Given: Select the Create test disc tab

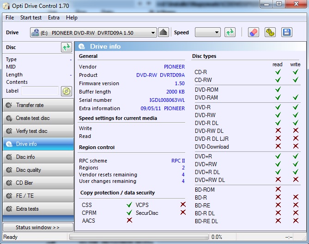Looking at the screenshot, I should 38,118.
